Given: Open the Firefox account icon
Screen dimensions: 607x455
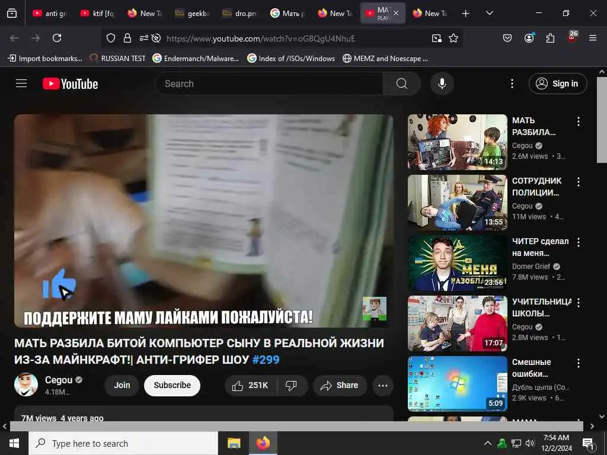Looking at the screenshot, I should point(529,37).
